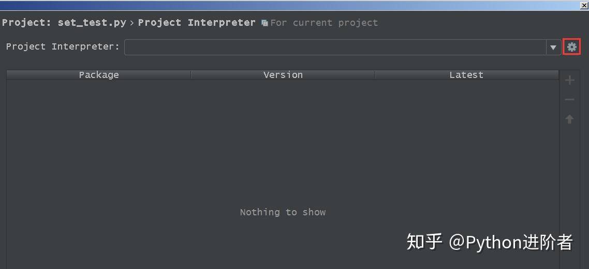Viewport: 589px width, 269px height.
Task: Click the divider between Version and Latest headers
Action: tap(375, 75)
